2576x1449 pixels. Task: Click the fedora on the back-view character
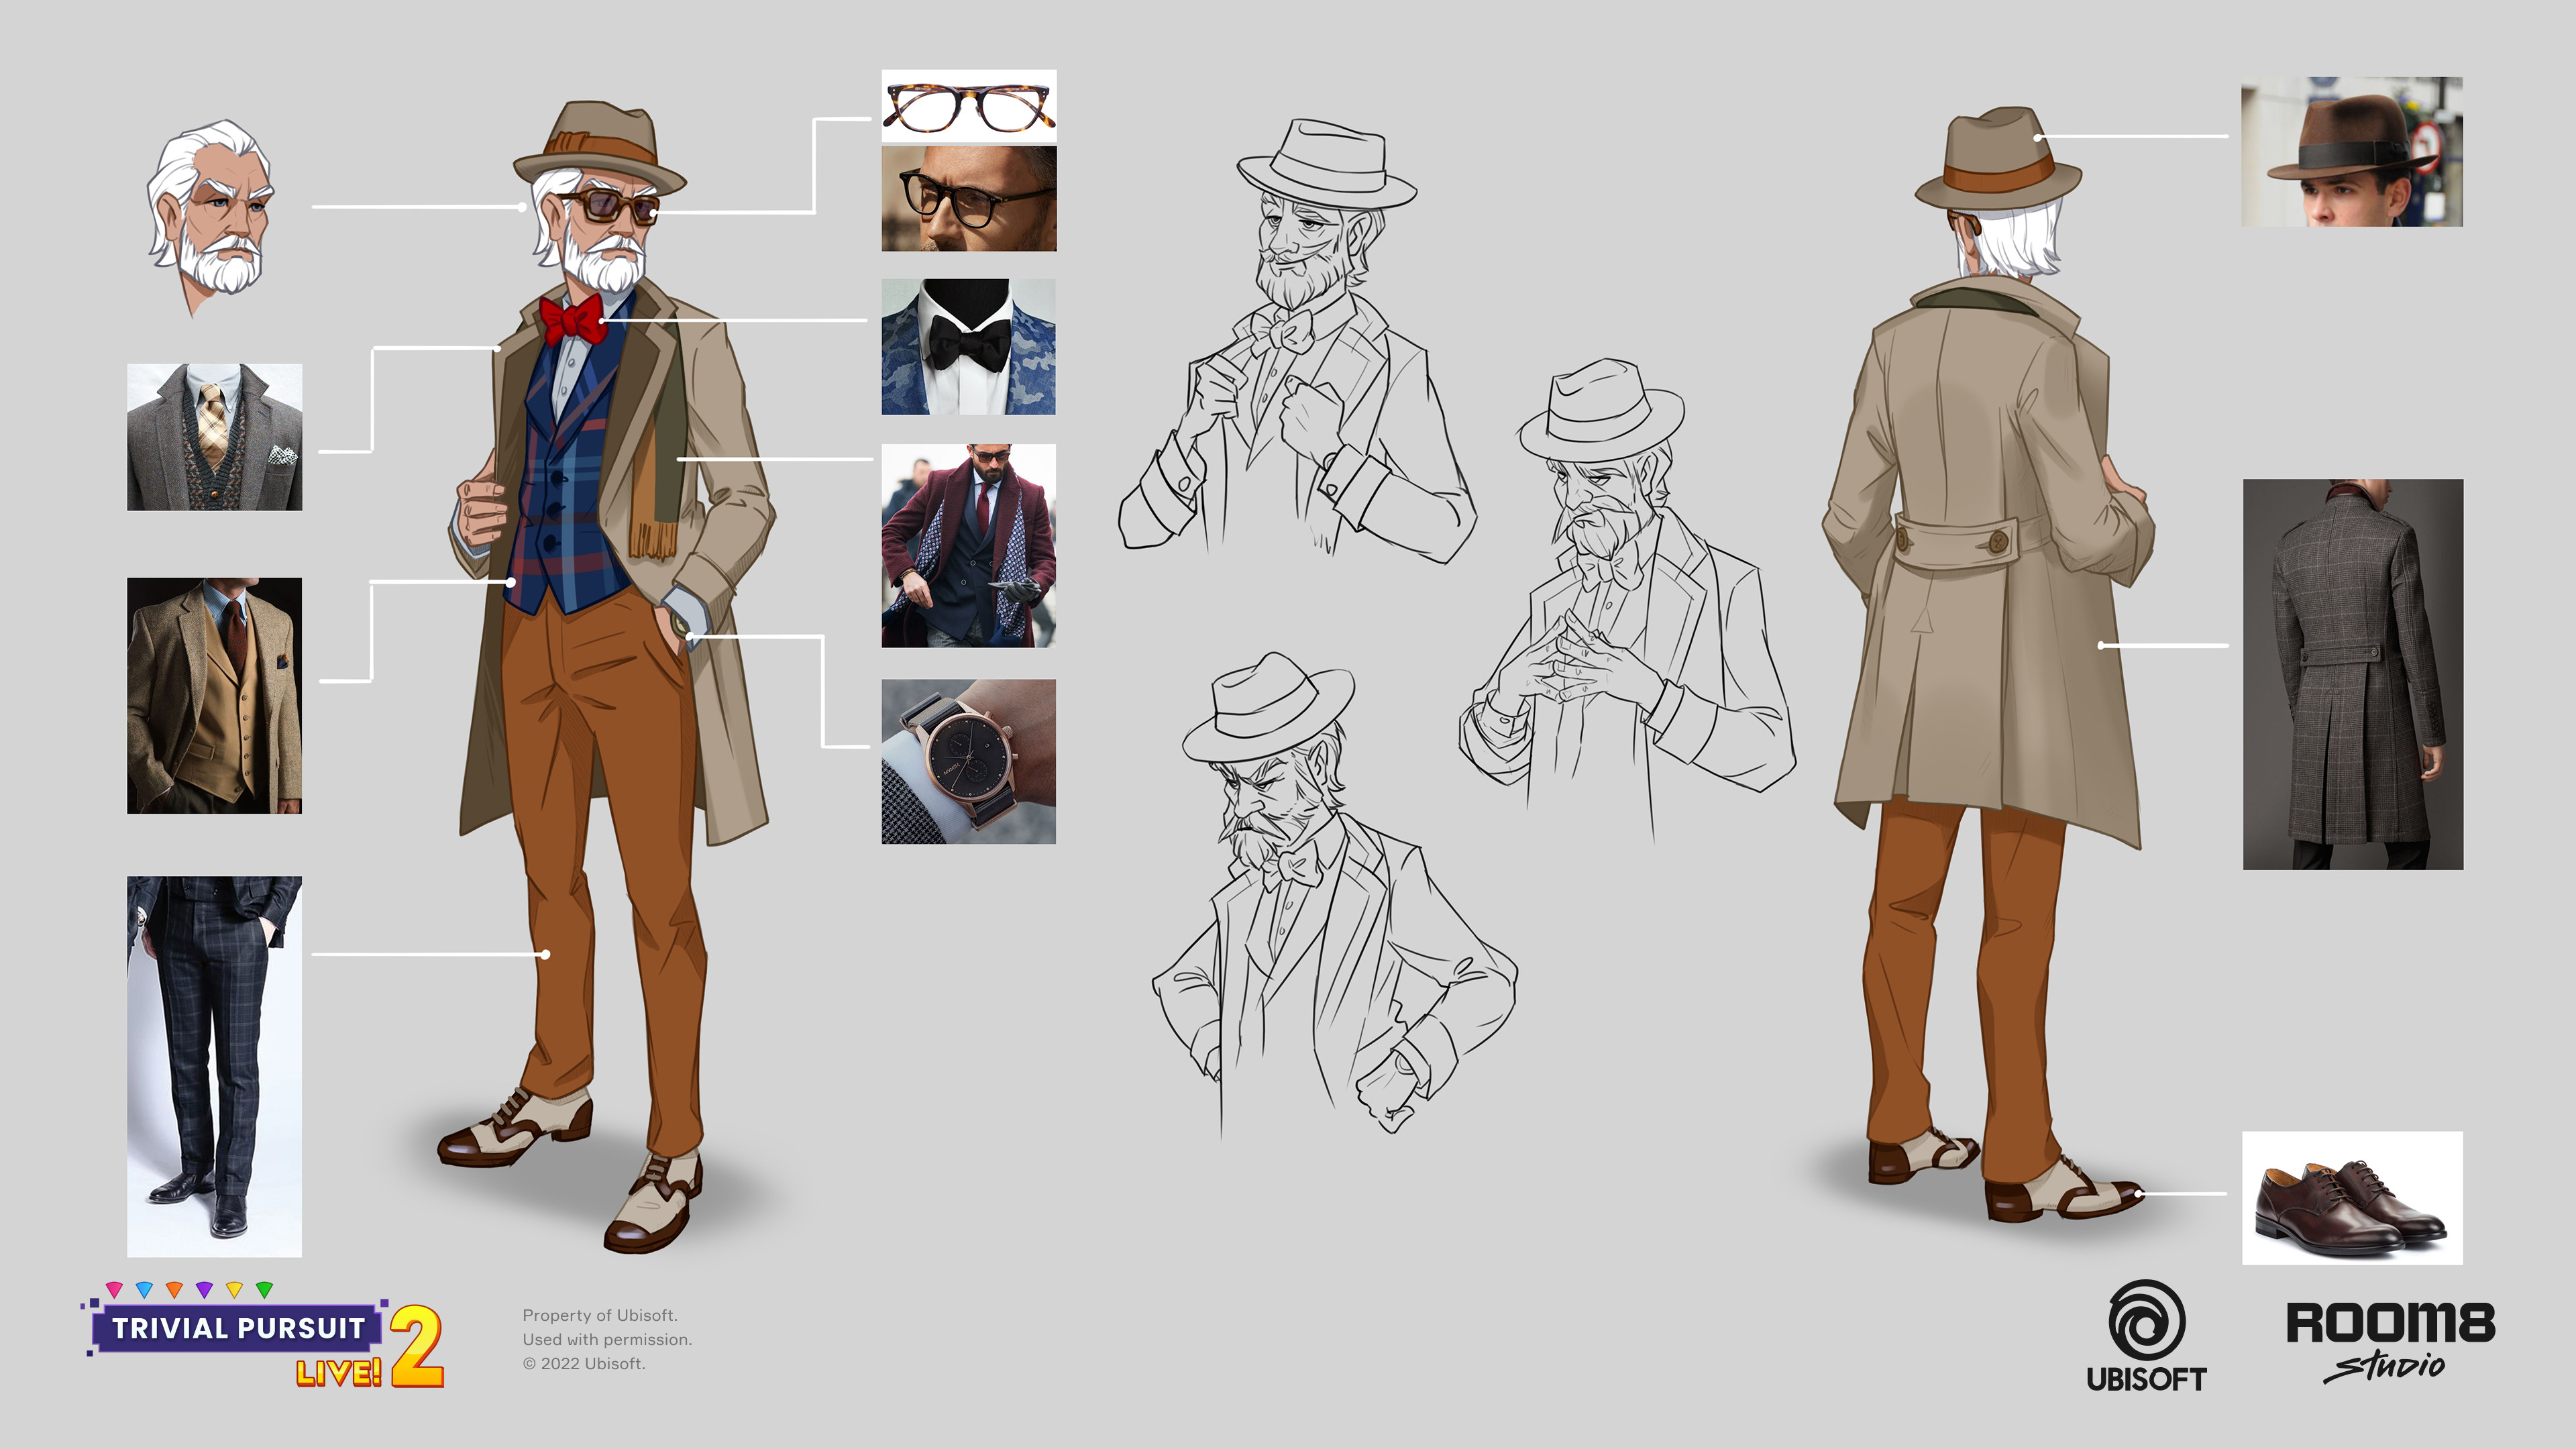(x=1998, y=160)
